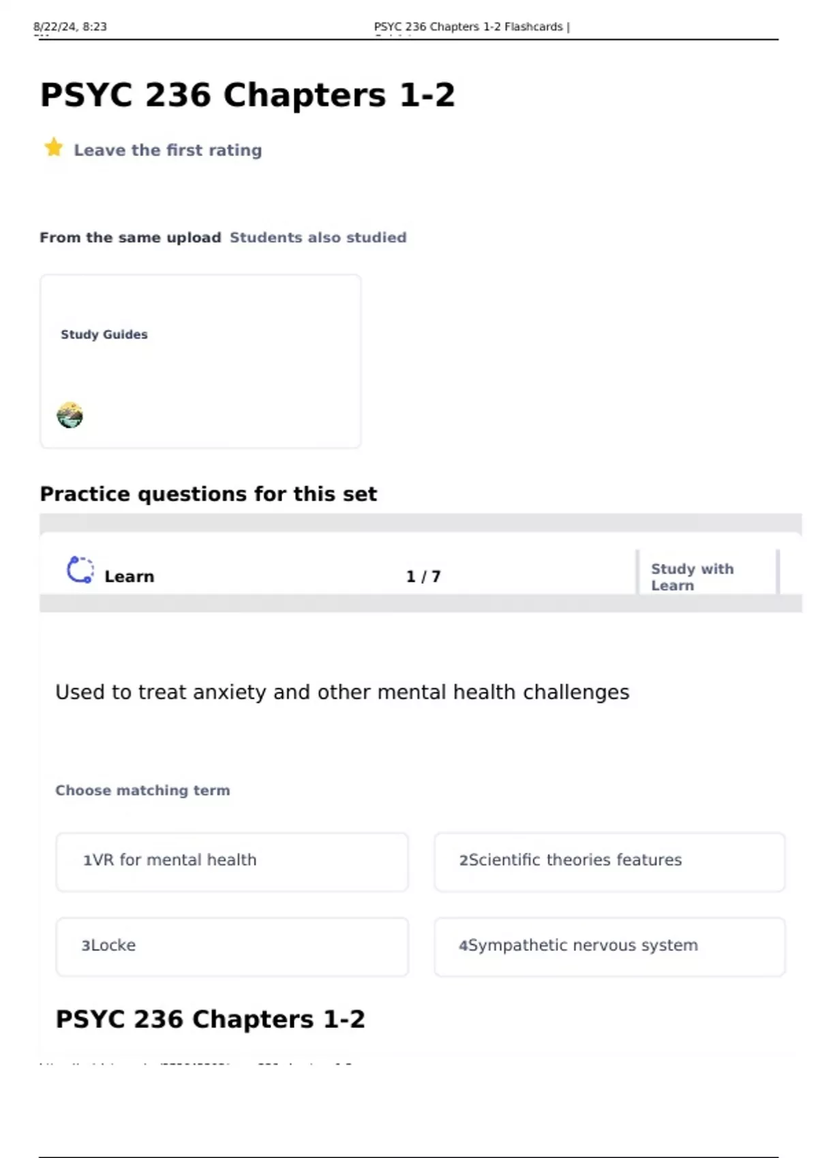Click the yellow star rating icon
Viewport: 818px width, 1158px height.
[x=53, y=147]
